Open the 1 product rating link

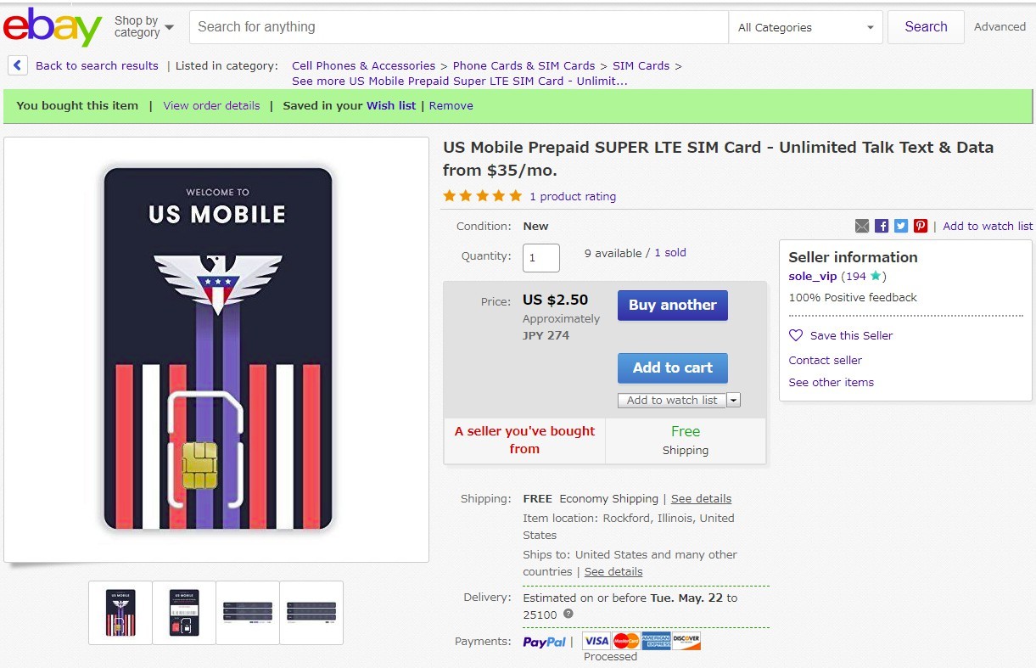coord(573,197)
